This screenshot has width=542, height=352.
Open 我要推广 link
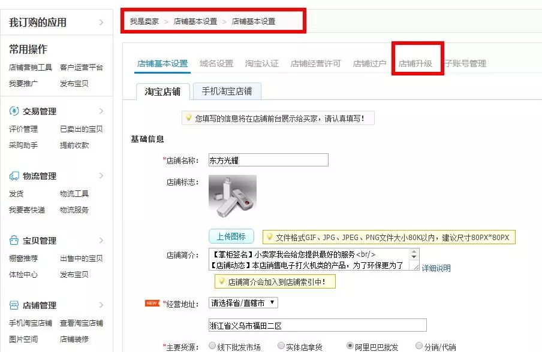[23, 84]
